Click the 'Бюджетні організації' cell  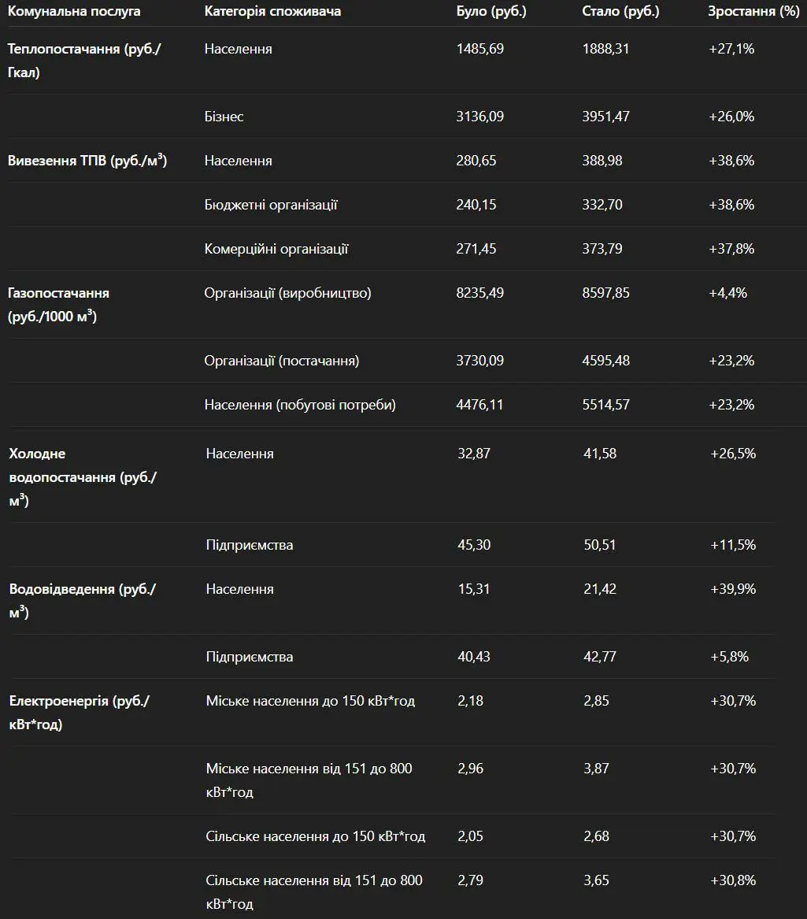[x=271, y=205]
